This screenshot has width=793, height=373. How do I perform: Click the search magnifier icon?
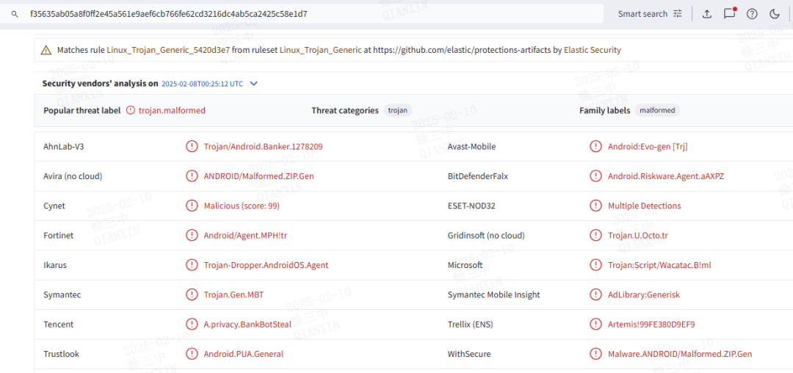tap(15, 14)
